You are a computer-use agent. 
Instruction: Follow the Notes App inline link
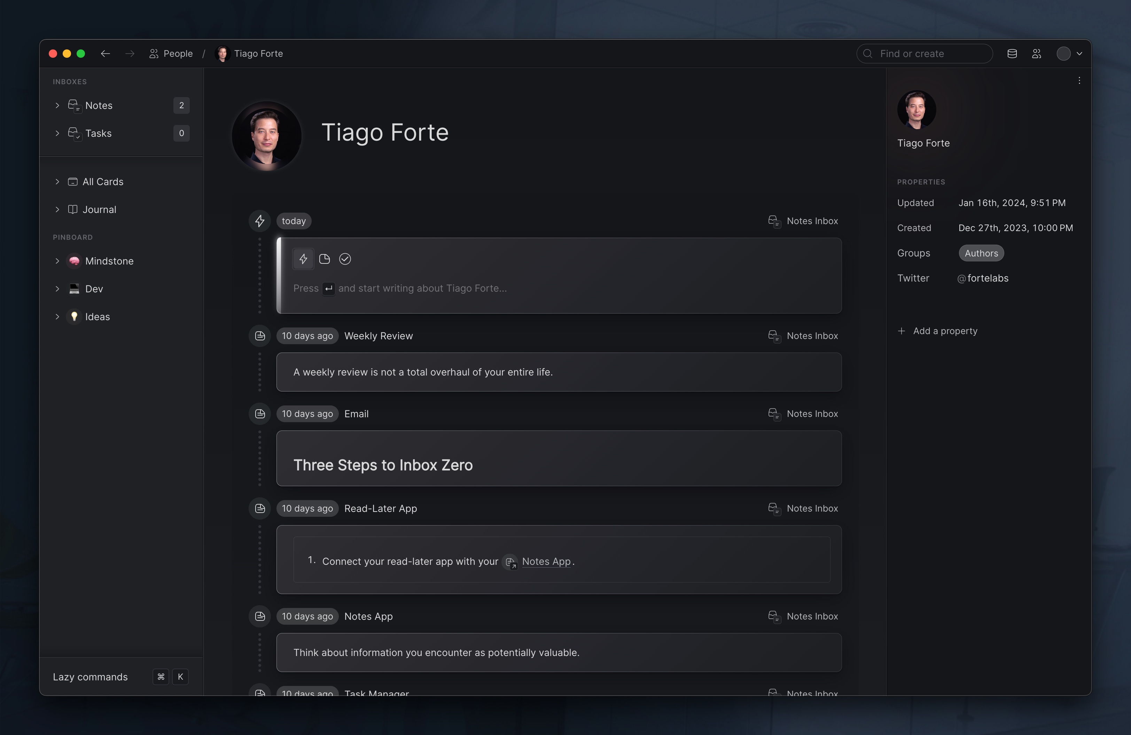pos(546,561)
